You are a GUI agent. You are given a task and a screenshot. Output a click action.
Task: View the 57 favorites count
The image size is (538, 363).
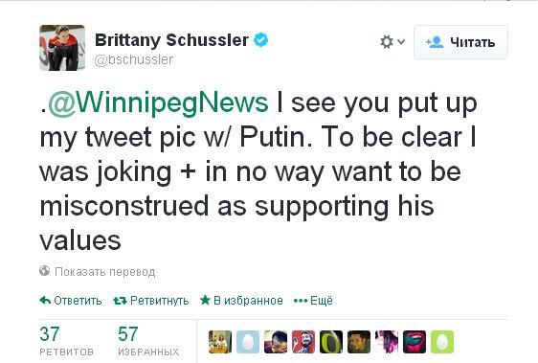coord(148,341)
